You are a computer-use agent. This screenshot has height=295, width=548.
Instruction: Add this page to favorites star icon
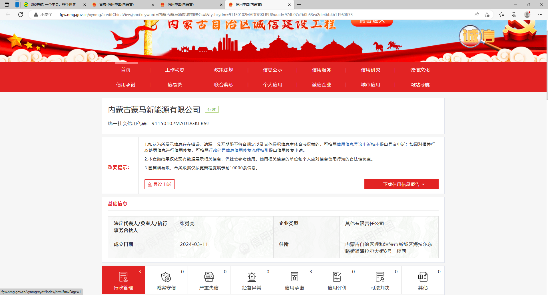487,15
